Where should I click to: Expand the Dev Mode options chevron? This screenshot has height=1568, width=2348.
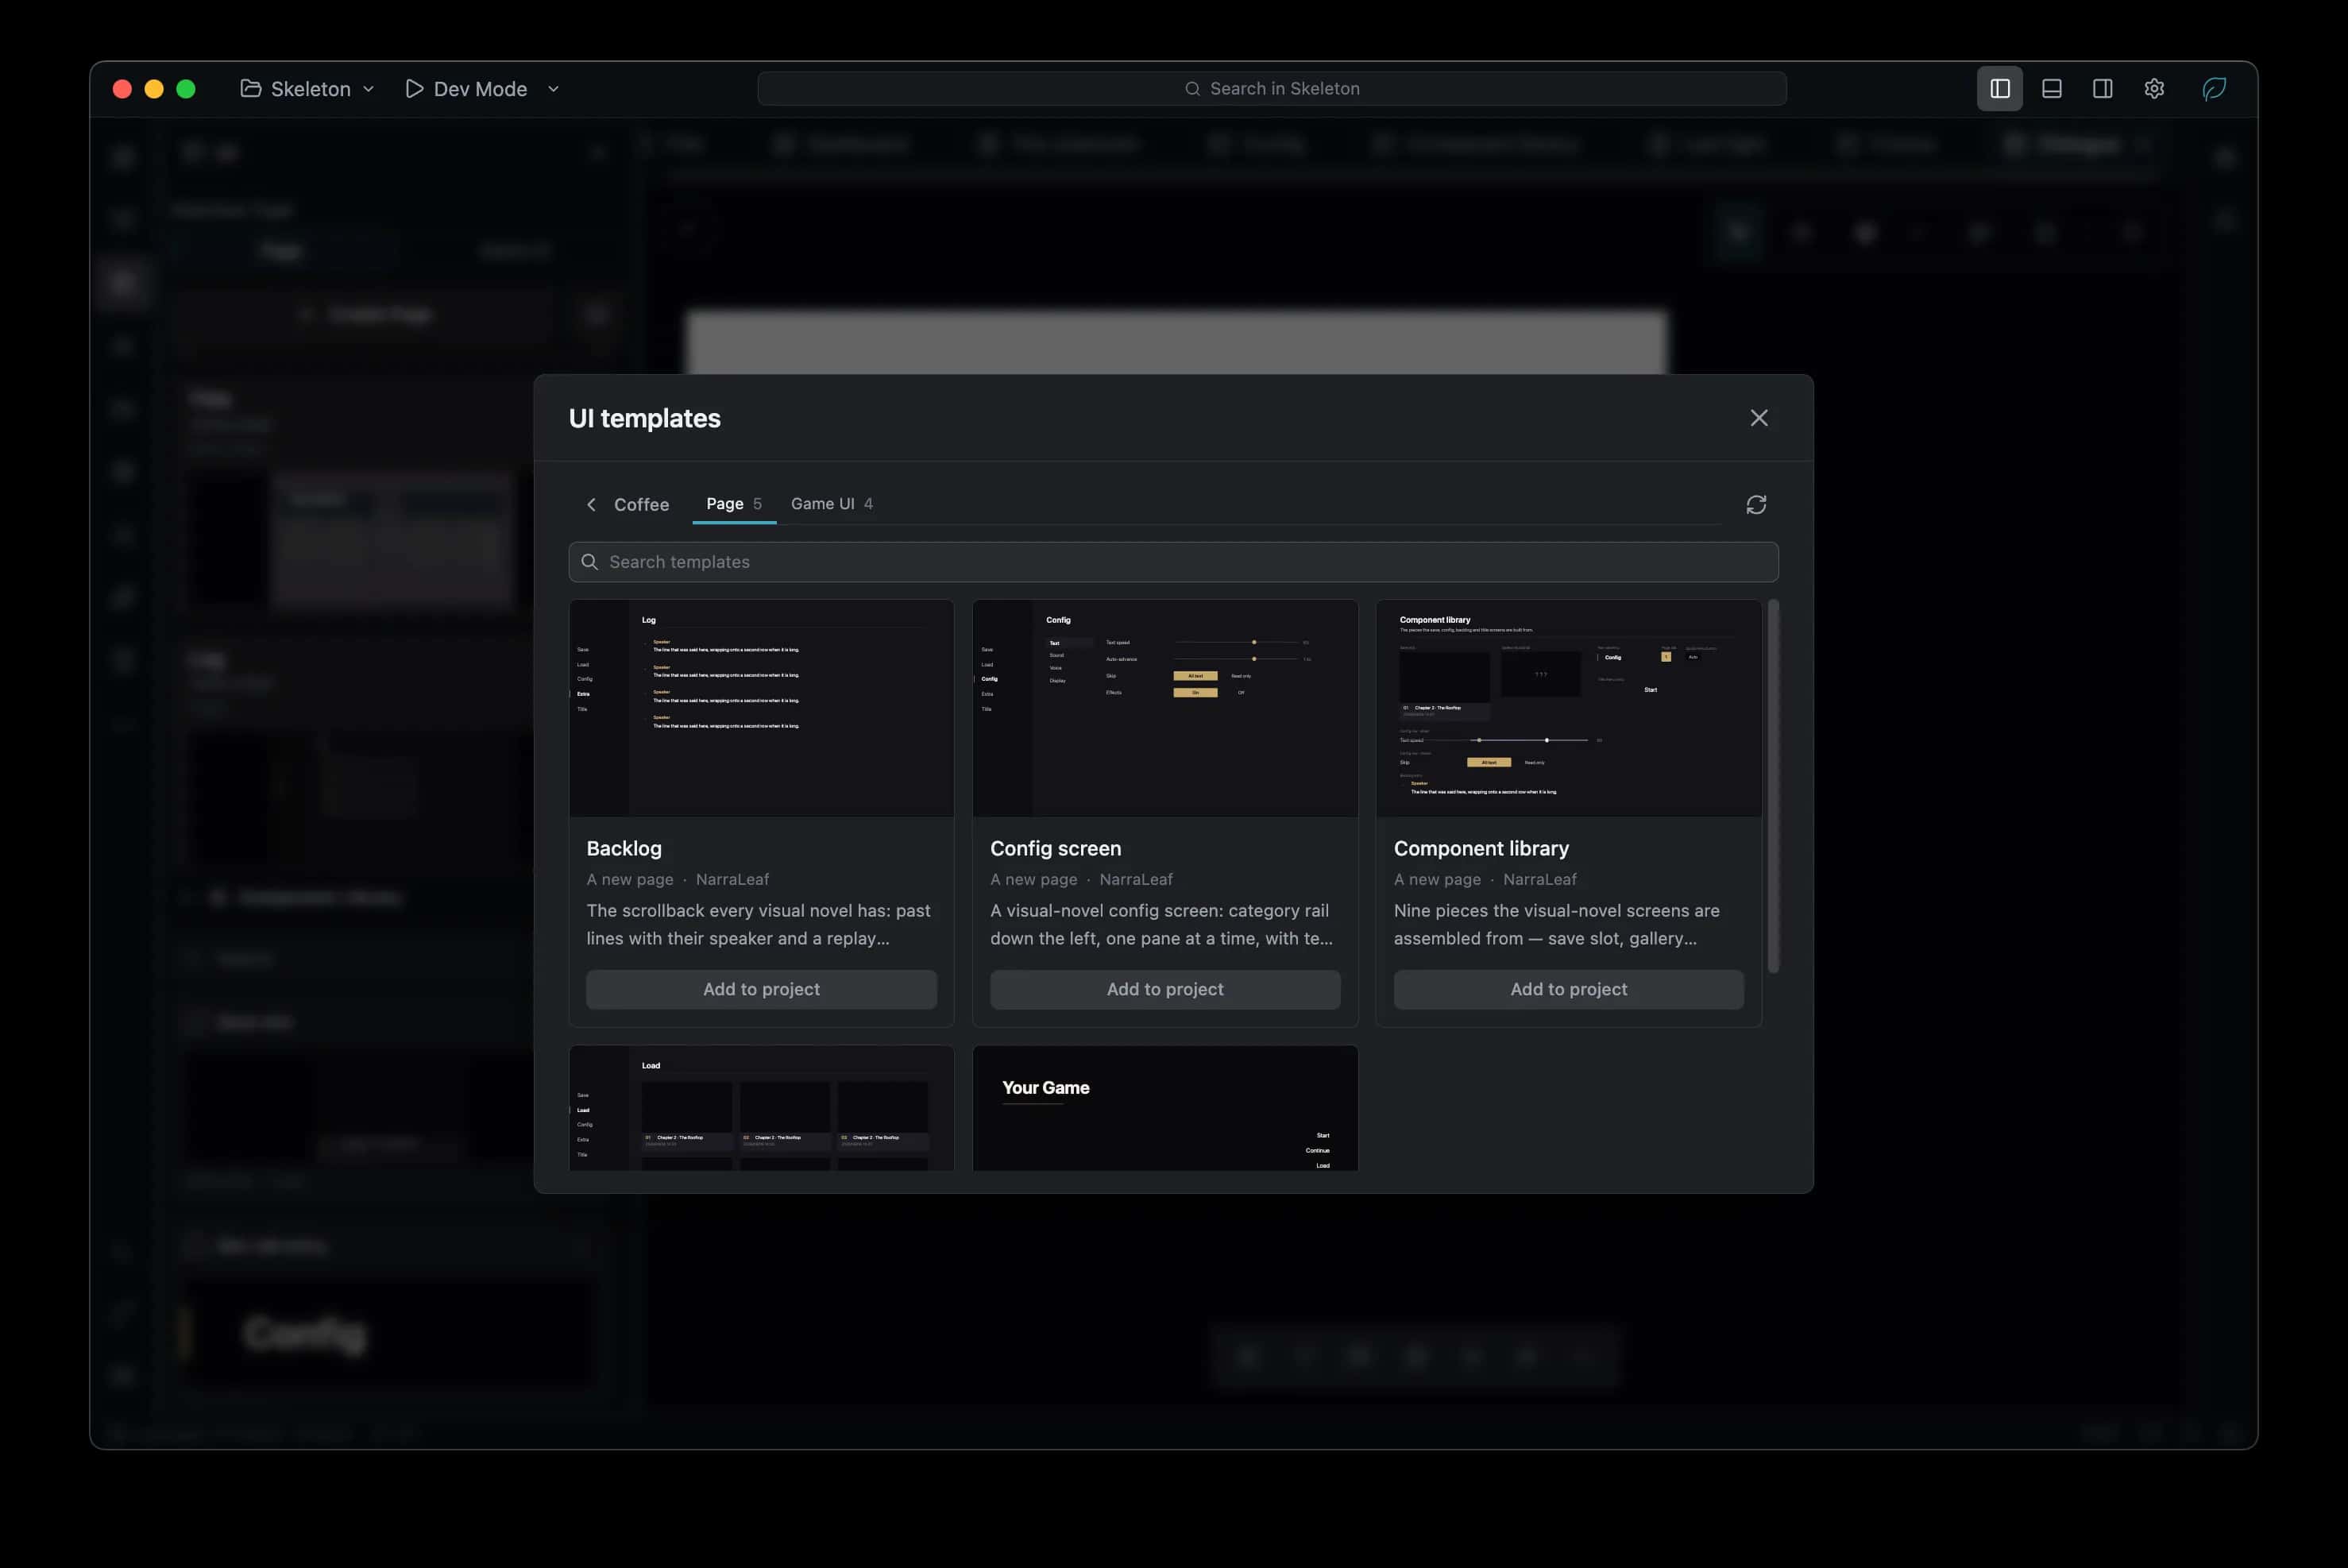pyautogui.click(x=553, y=89)
